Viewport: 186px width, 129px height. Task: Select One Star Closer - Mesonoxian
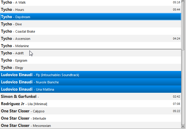[91, 125]
